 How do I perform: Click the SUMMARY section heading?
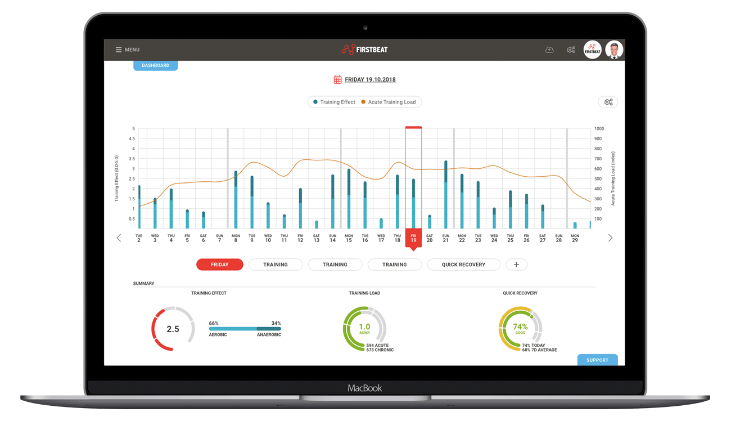143,284
